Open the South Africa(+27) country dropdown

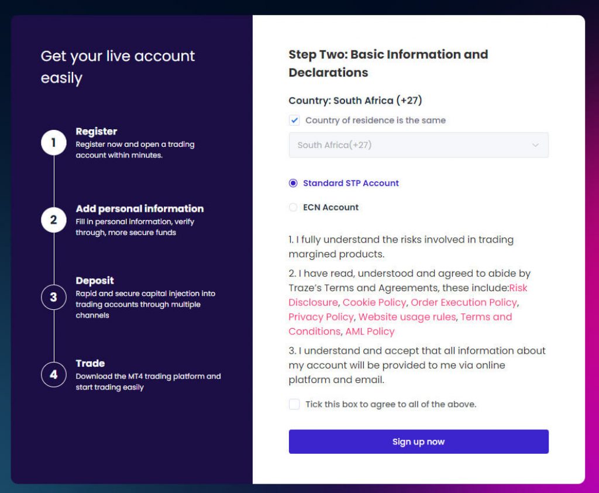(x=418, y=145)
